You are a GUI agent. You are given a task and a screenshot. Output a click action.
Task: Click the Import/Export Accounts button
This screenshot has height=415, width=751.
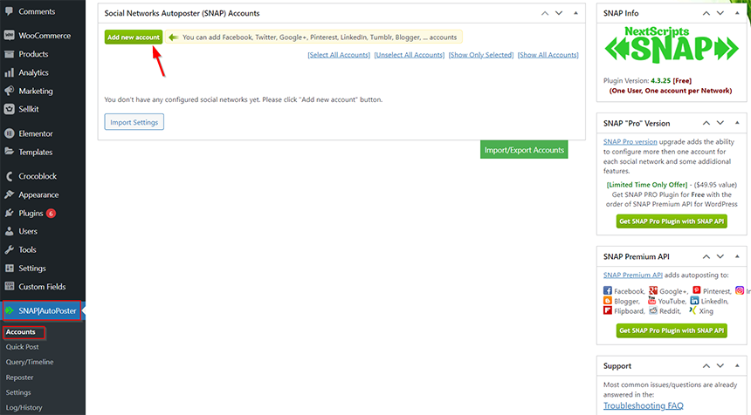pos(524,150)
